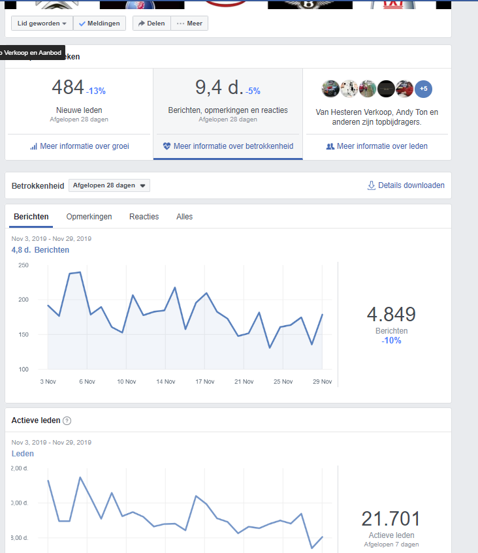
Task: Click the people members icon
Action: pyautogui.click(x=330, y=146)
